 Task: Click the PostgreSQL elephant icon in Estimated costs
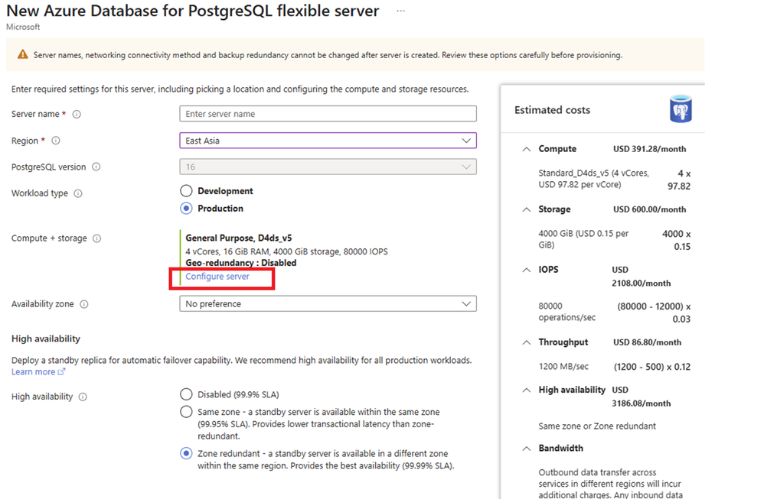pyautogui.click(x=681, y=109)
